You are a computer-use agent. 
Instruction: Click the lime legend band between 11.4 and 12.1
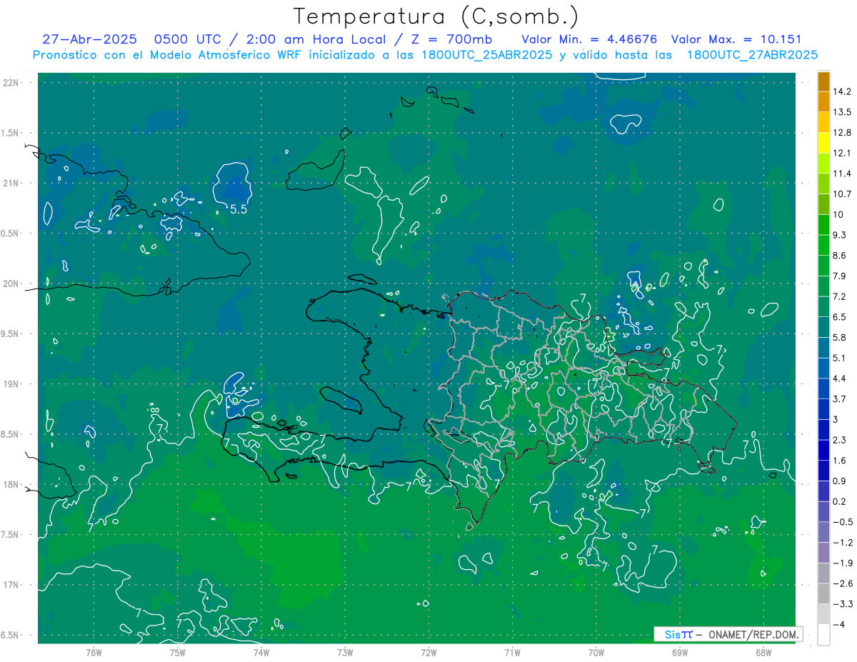[823, 164]
